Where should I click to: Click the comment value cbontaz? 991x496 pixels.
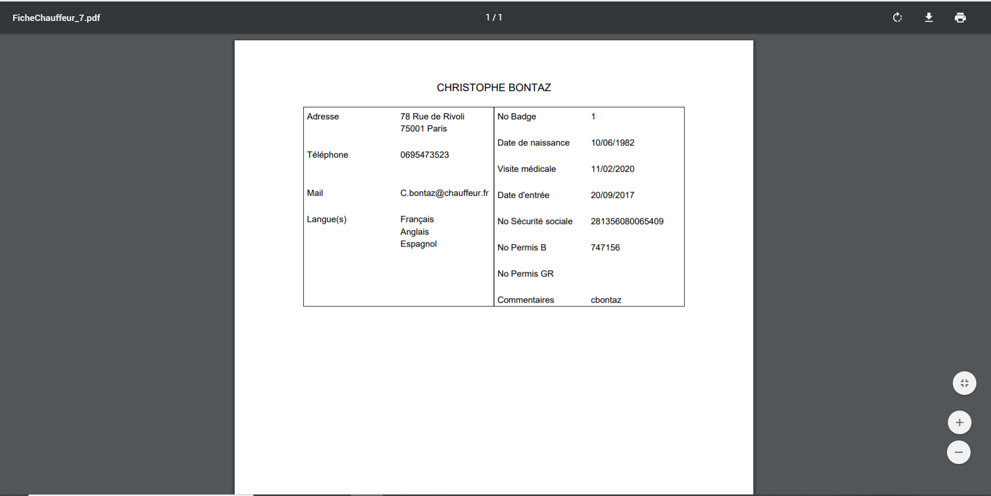605,300
